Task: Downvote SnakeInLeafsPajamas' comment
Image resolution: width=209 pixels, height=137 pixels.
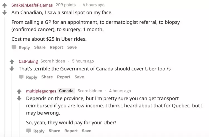Action: (x=4, y=12)
